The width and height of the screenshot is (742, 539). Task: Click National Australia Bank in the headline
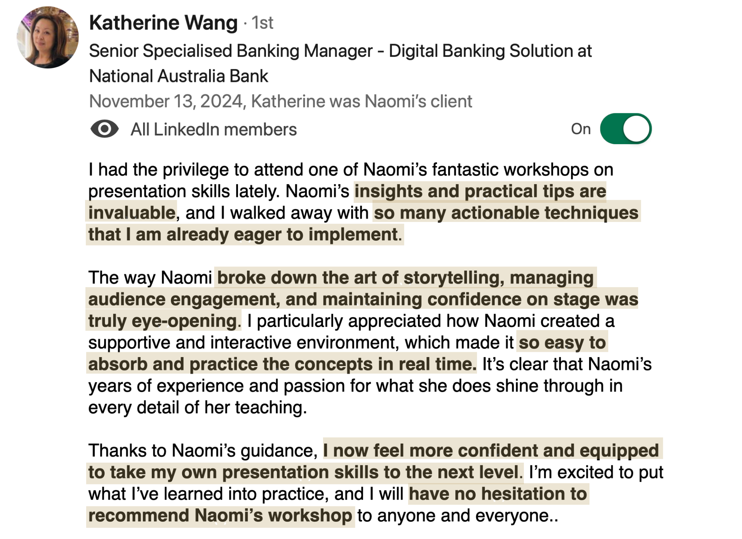[179, 76]
